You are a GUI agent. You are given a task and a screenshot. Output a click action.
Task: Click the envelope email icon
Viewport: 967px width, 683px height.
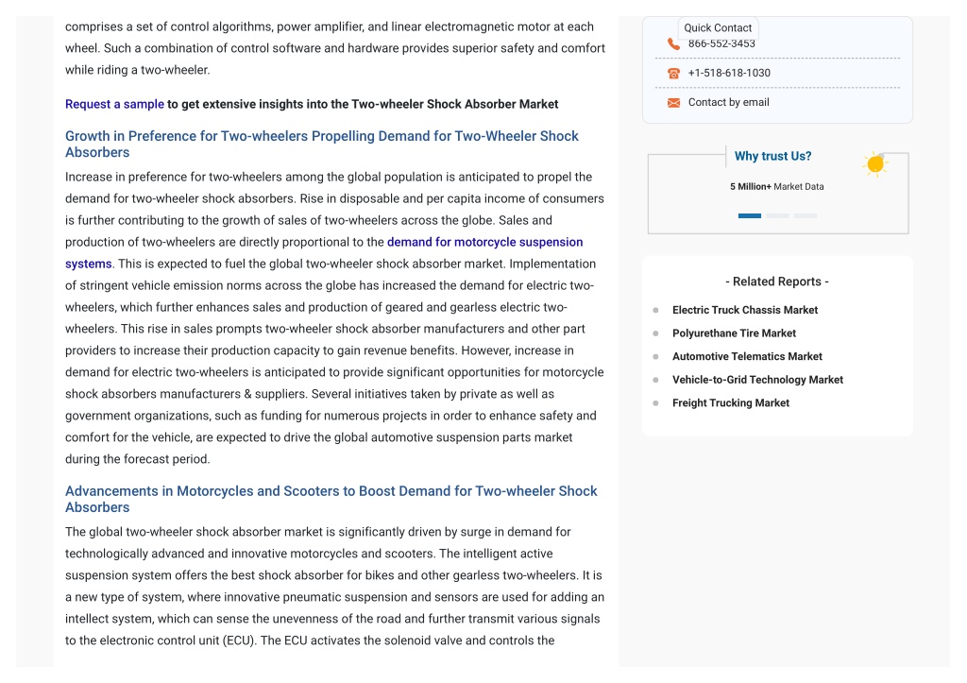[x=673, y=103]
